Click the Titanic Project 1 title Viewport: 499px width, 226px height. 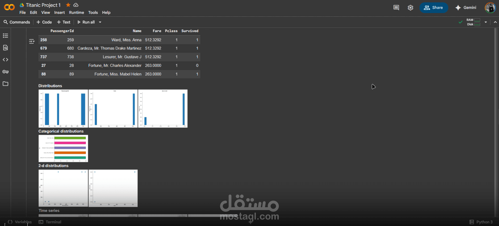click(x=43, y=5)
